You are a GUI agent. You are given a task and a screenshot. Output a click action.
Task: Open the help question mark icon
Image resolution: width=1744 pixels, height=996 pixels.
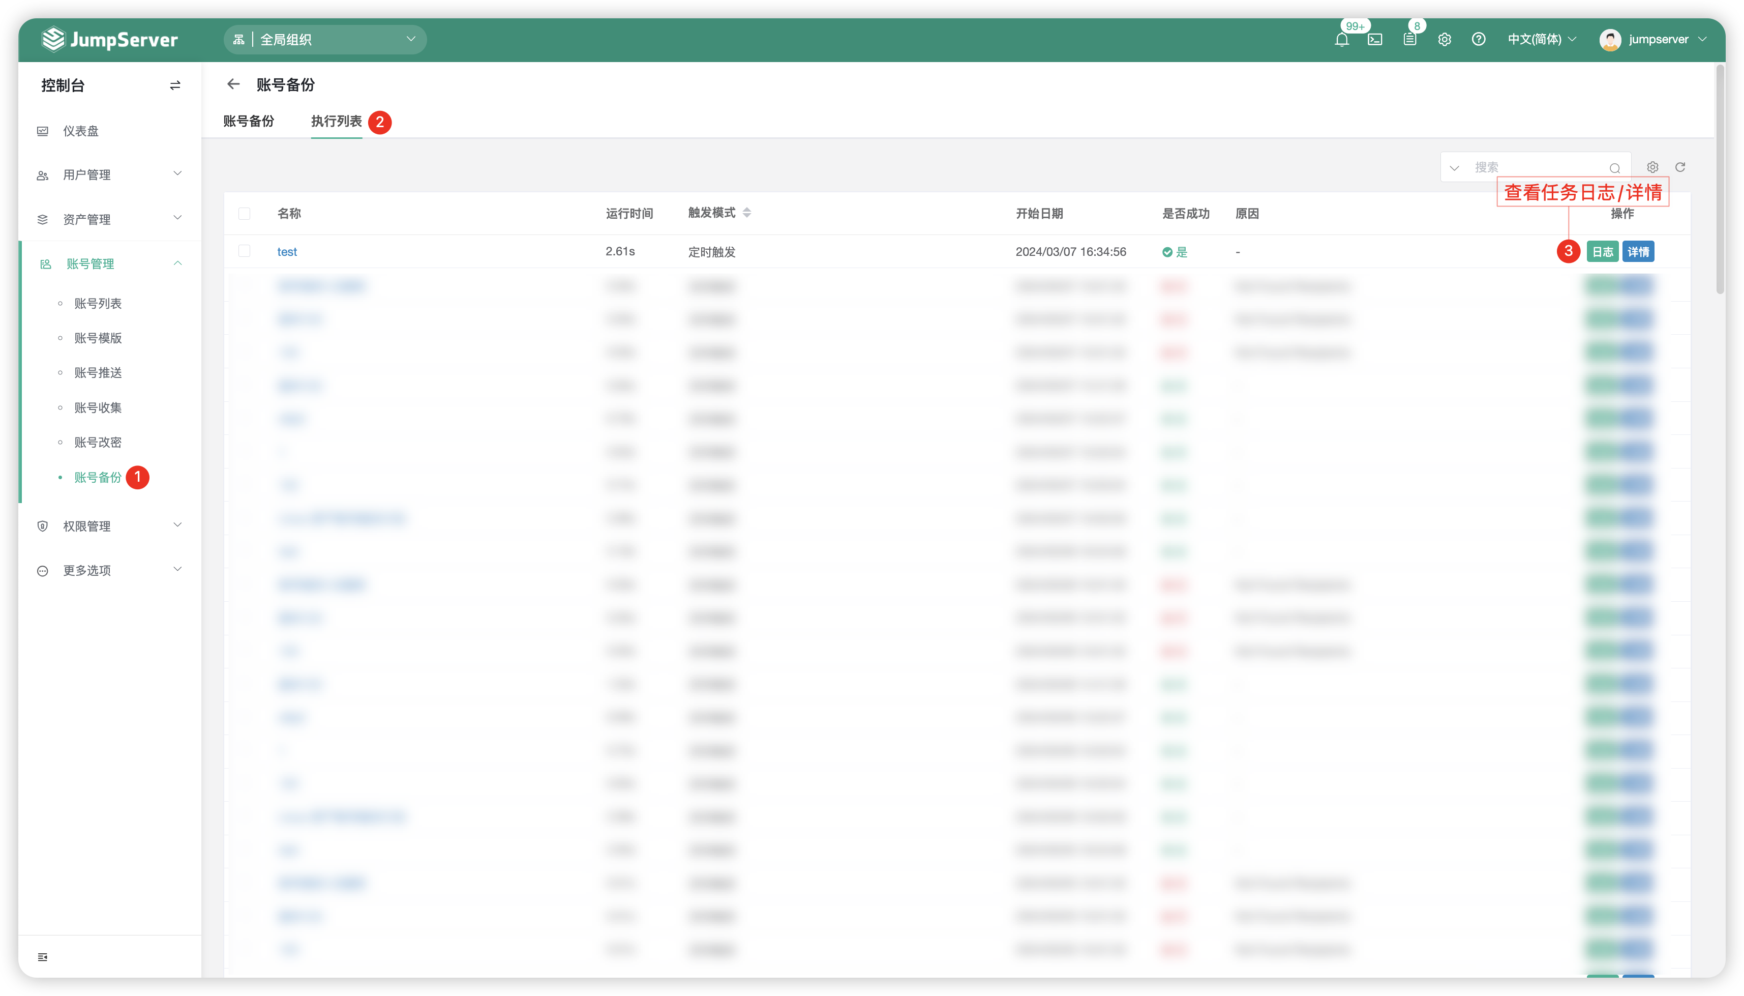(x=1478, y=40)
